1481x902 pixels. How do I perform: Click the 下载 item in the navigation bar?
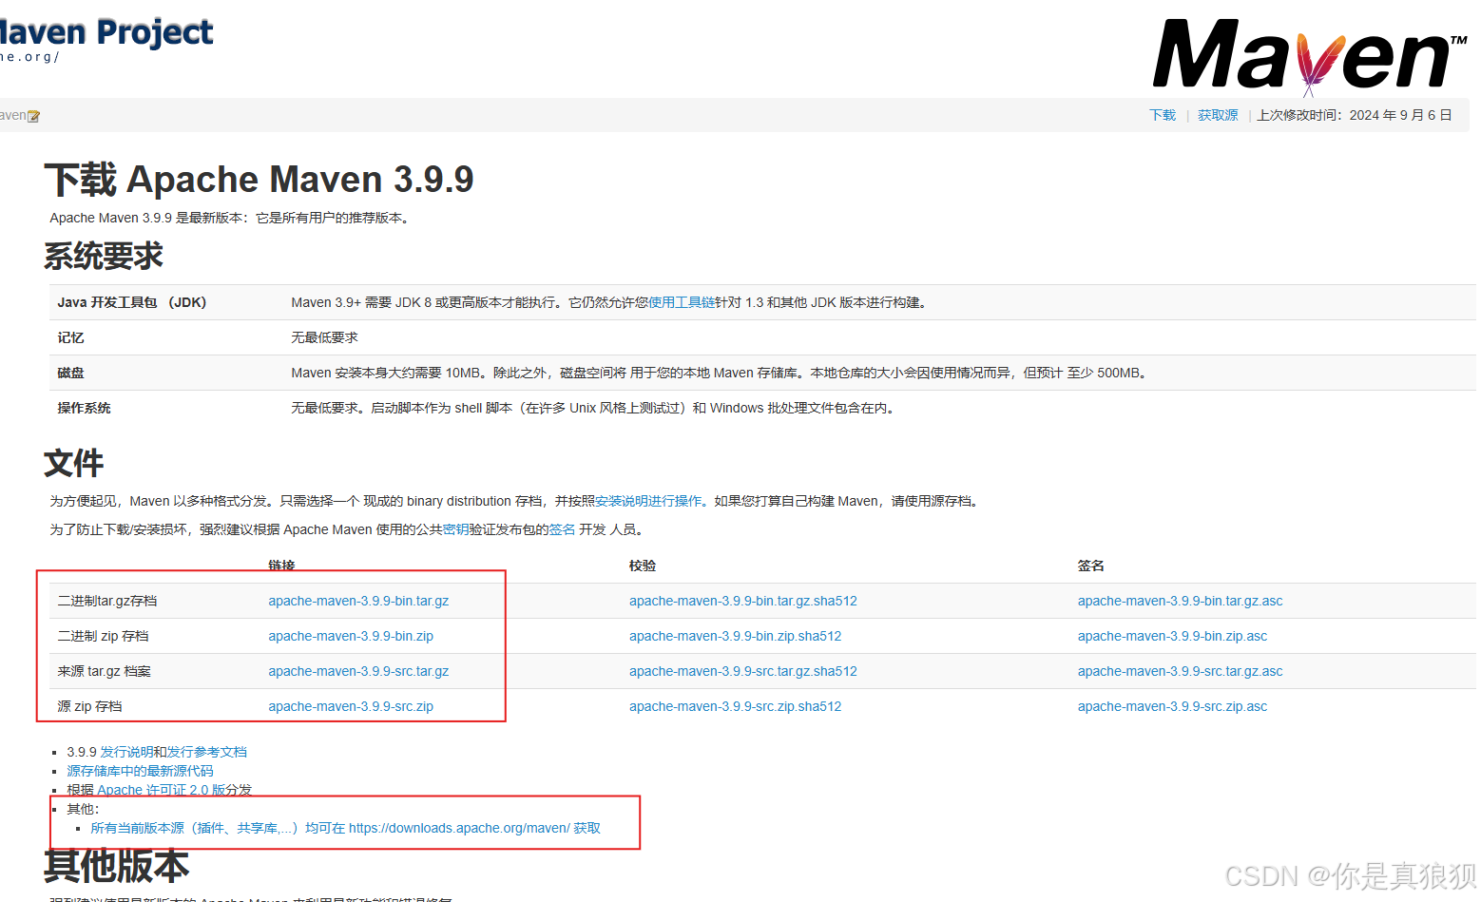[1162, 115]
